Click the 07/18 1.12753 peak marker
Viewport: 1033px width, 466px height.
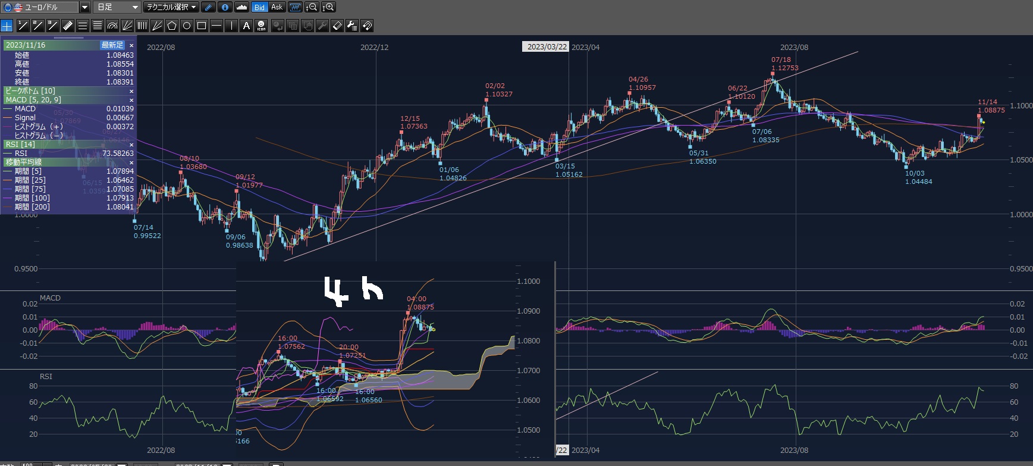pos(773,73)
